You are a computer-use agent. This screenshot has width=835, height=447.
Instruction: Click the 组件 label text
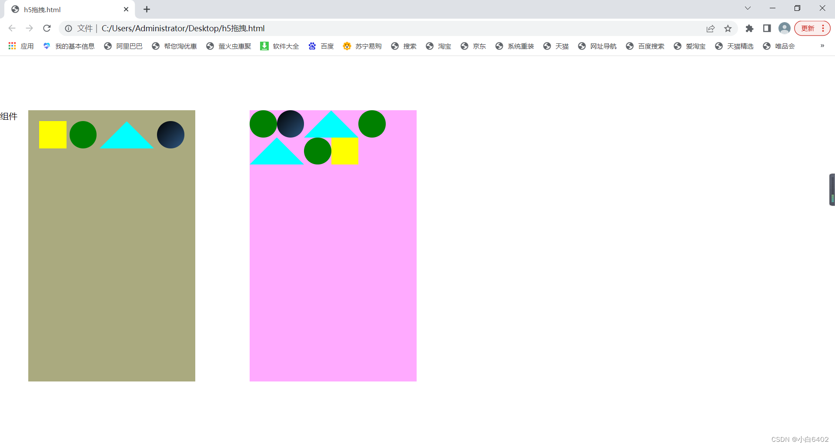(9, 116)
